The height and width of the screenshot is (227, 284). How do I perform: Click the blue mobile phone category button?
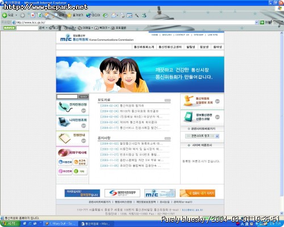click(65, 162)
